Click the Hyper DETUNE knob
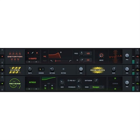Image resolution: width=140 pixels, height=140 pixels. click(x=52, y=69)
